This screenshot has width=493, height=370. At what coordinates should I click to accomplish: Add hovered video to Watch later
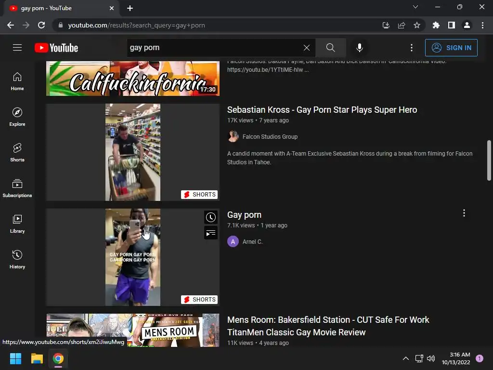point(211,217)
